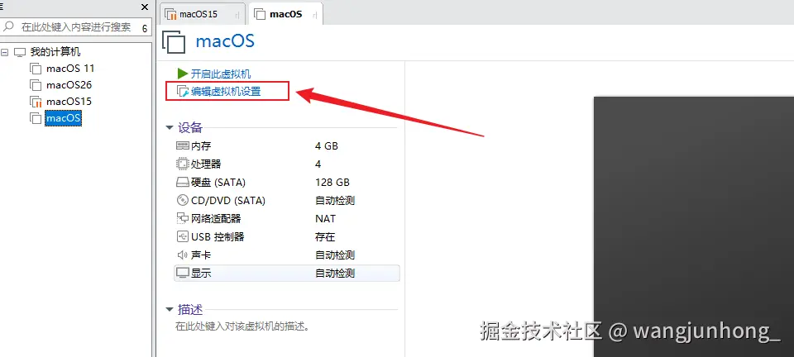794x357 pixels.
Task: Select 我的计算机 label in the tree
Action: pos(55,52)
